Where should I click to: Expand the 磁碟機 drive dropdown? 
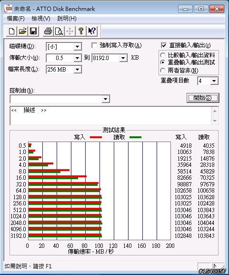[x=77, y=47]
